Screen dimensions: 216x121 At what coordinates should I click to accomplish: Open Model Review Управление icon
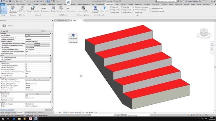tap(61, 8)
